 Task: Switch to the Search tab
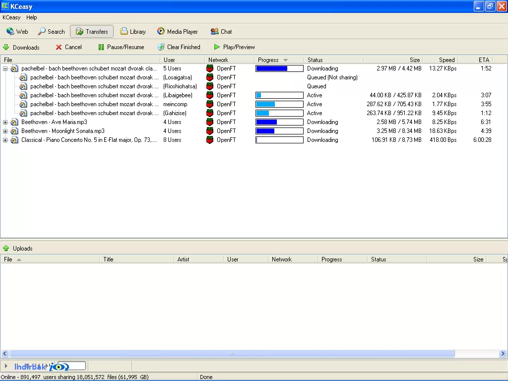pos(52,31)
